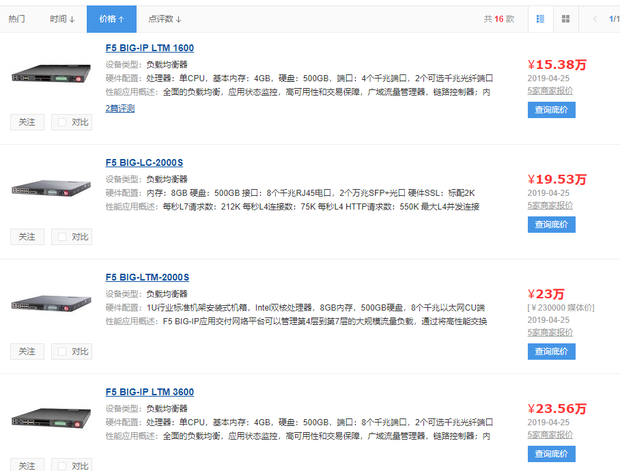Sort by 价格 ascending tab
Viewport: 620px width, 471px height.
coord(111,19)
